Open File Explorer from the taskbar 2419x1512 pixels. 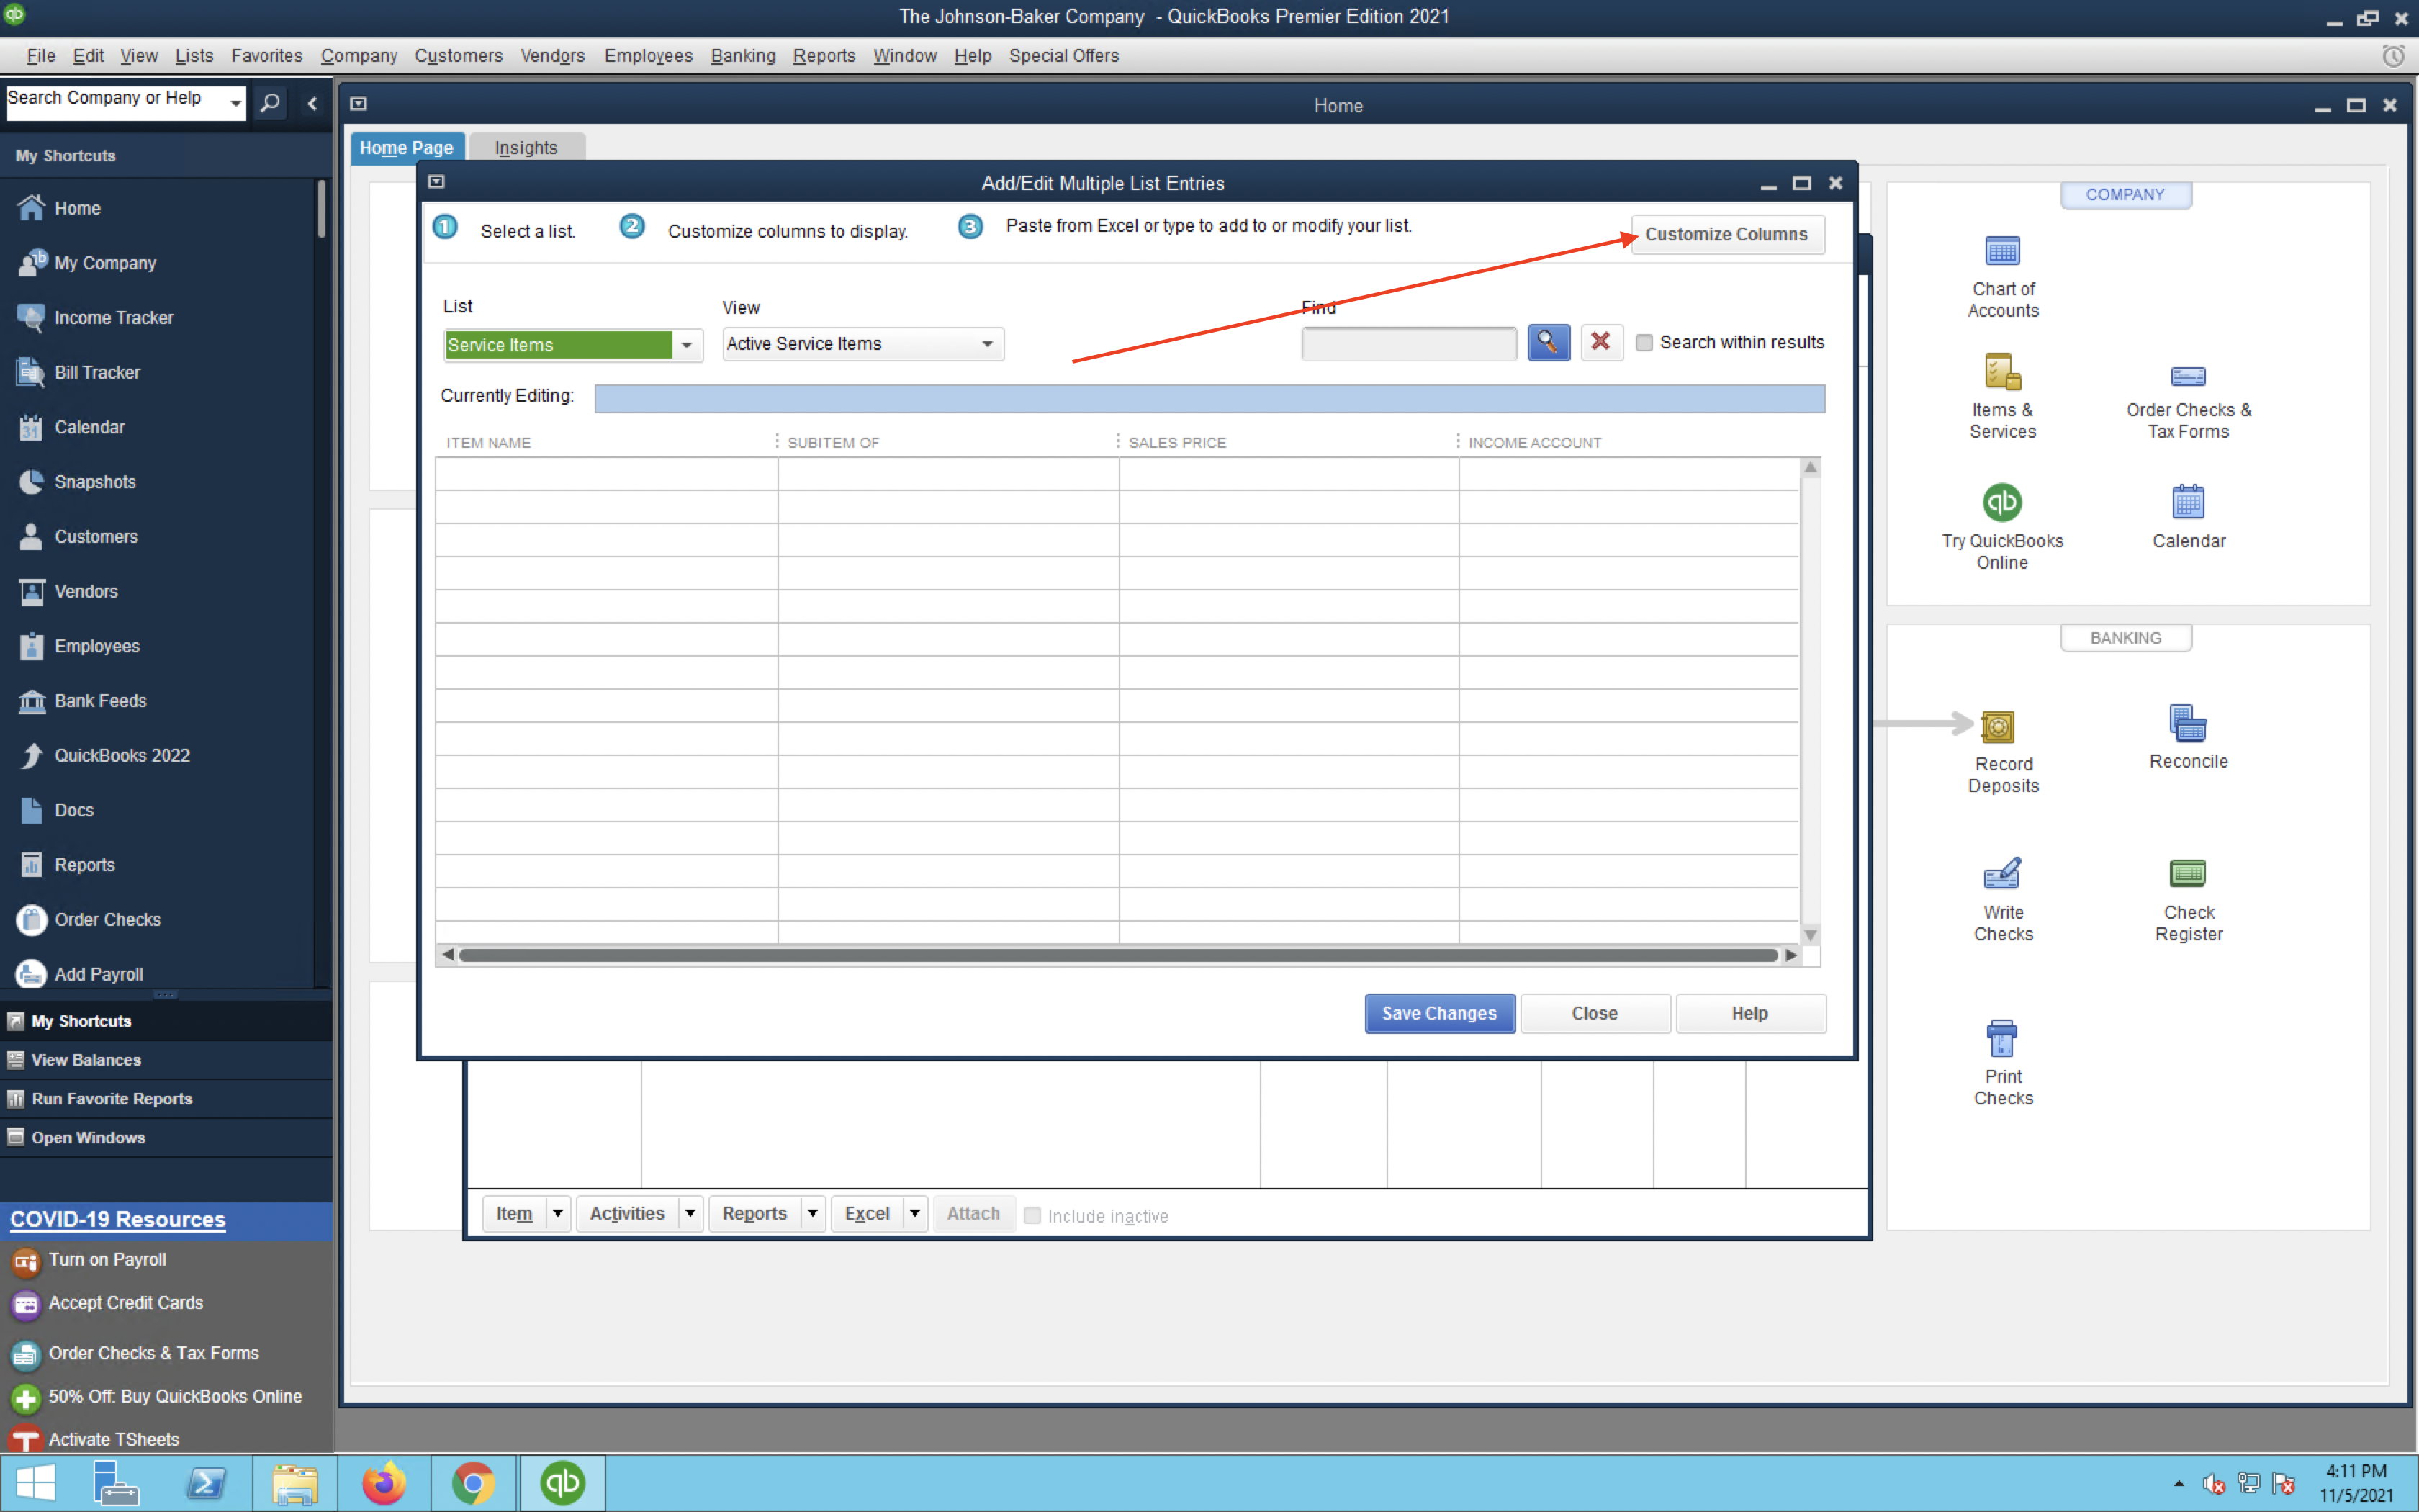(295, 1483)
